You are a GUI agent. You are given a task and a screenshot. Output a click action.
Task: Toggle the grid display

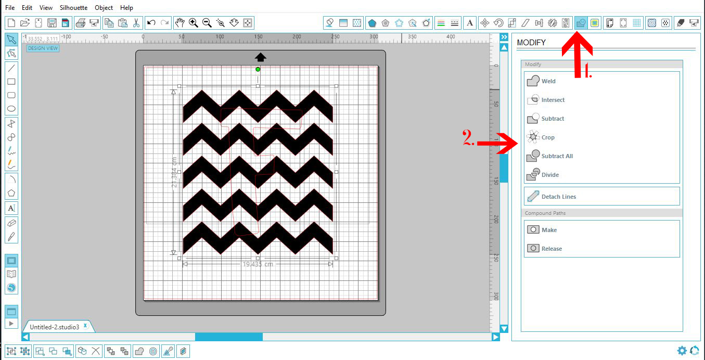[637, 23]
